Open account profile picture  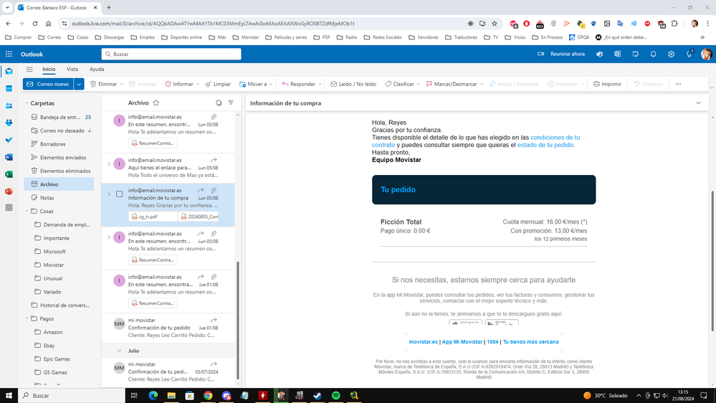click(x=706, y=54)
